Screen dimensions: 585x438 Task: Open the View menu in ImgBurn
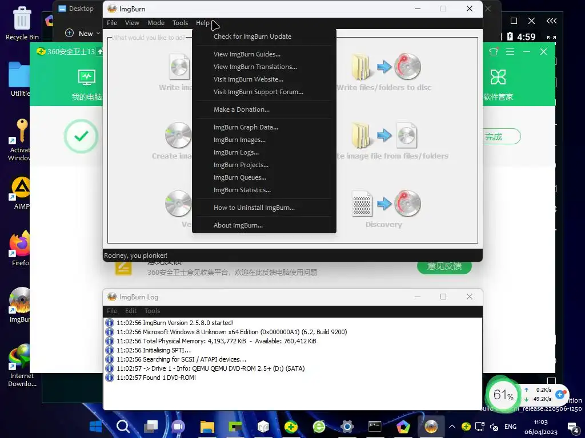pos(132,23)
